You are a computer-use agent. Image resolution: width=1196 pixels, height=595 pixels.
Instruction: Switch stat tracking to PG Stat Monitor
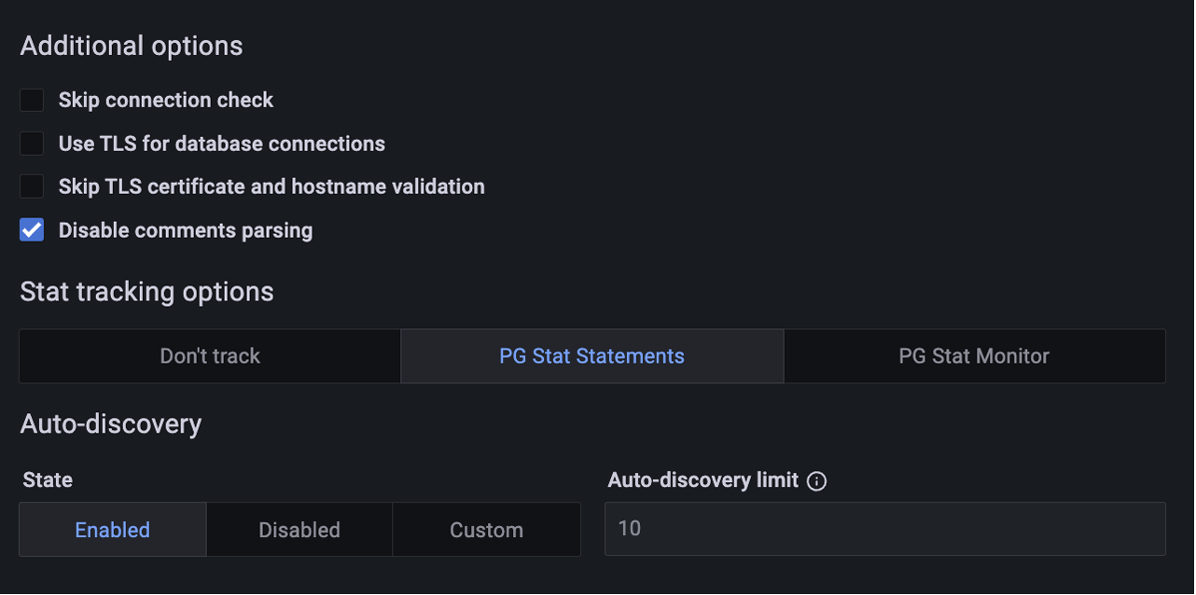(974, 355)
